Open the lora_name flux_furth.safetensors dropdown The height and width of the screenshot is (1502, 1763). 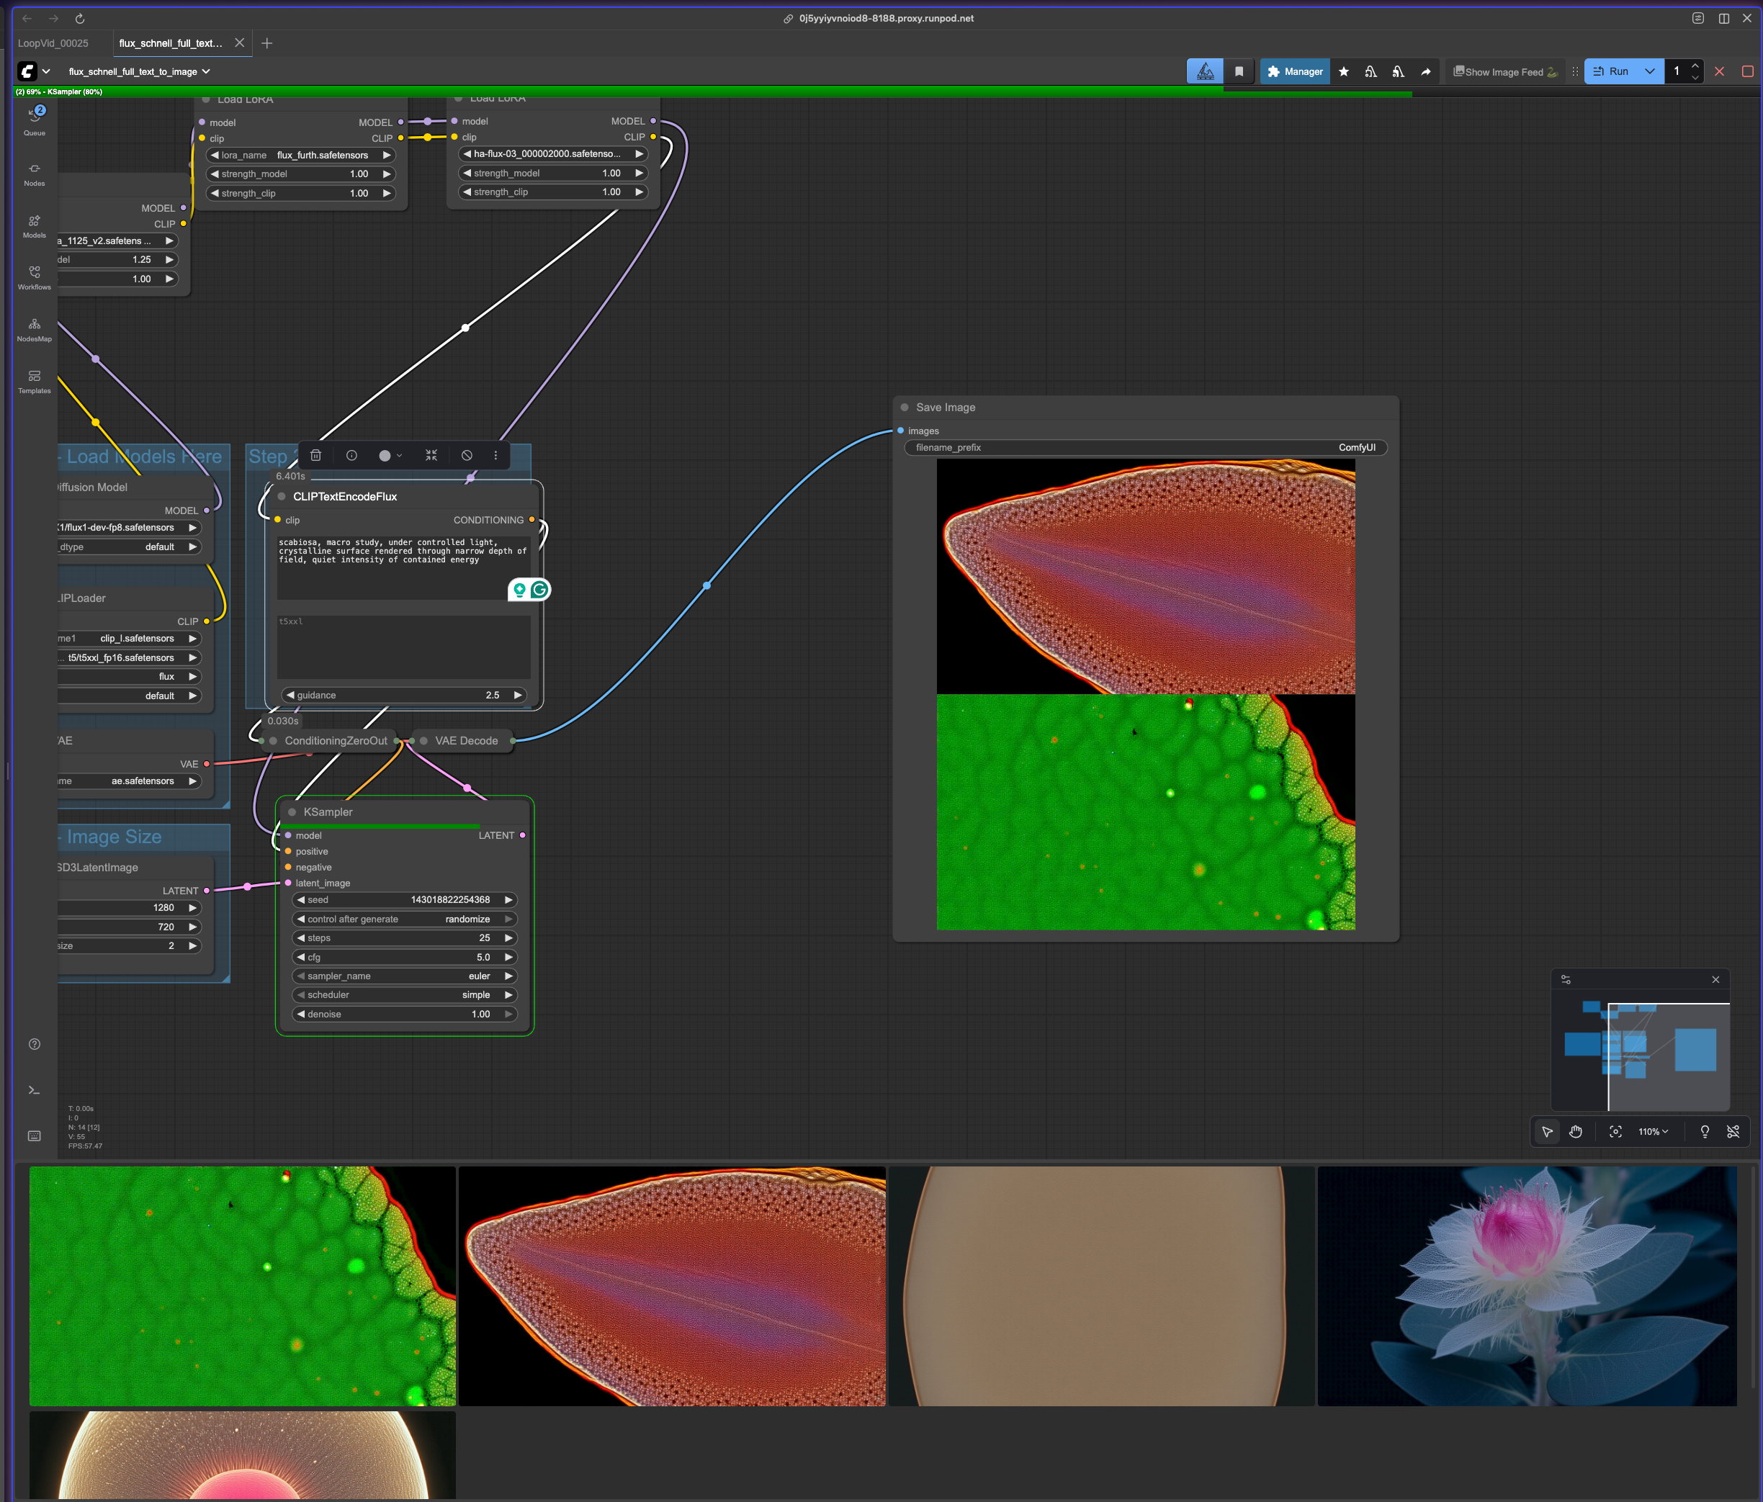300,156
